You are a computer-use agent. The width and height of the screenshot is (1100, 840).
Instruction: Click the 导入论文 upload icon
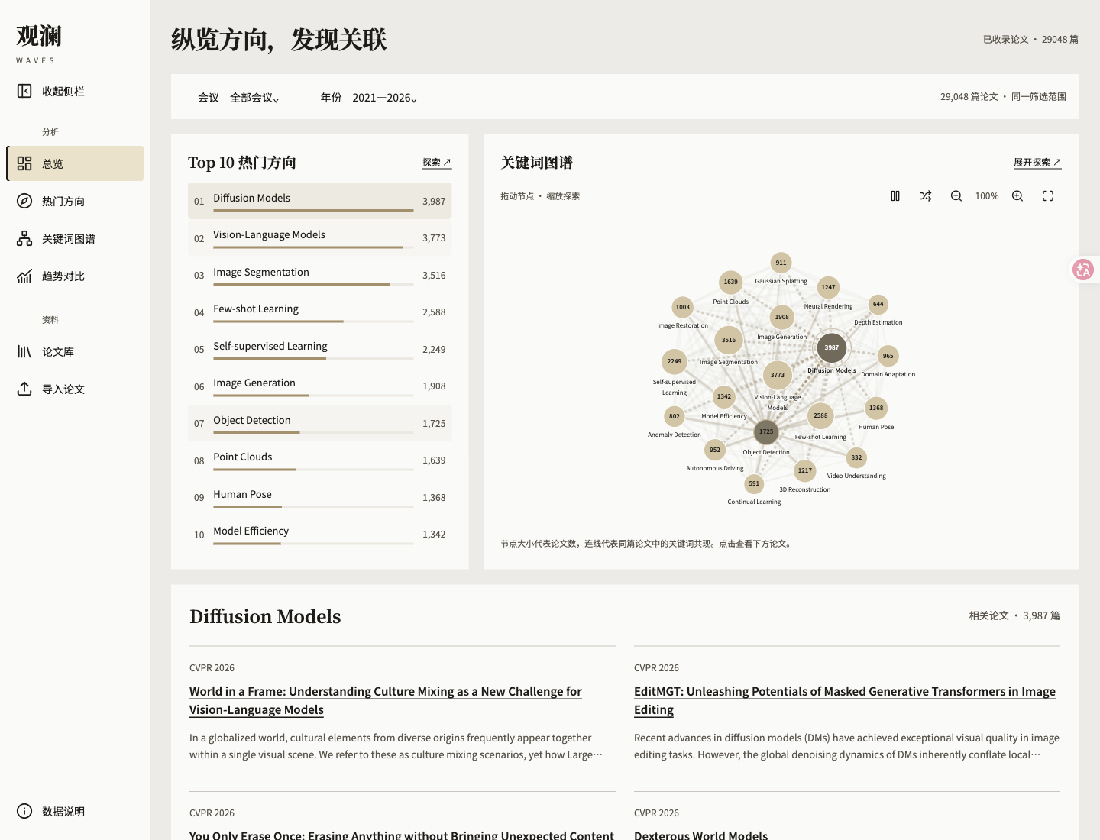24,389
